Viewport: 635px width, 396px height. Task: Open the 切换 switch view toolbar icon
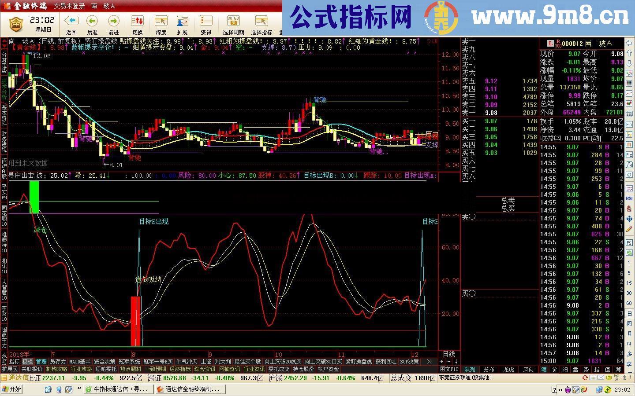coord(138,21)
